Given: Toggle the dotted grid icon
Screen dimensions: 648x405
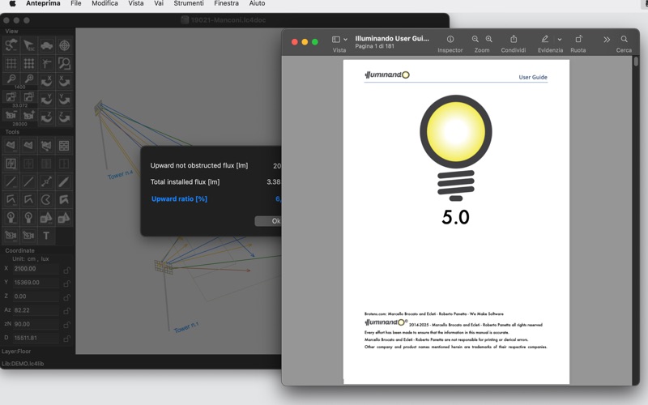Looking at the screenshot, I should tap(28, 63).
